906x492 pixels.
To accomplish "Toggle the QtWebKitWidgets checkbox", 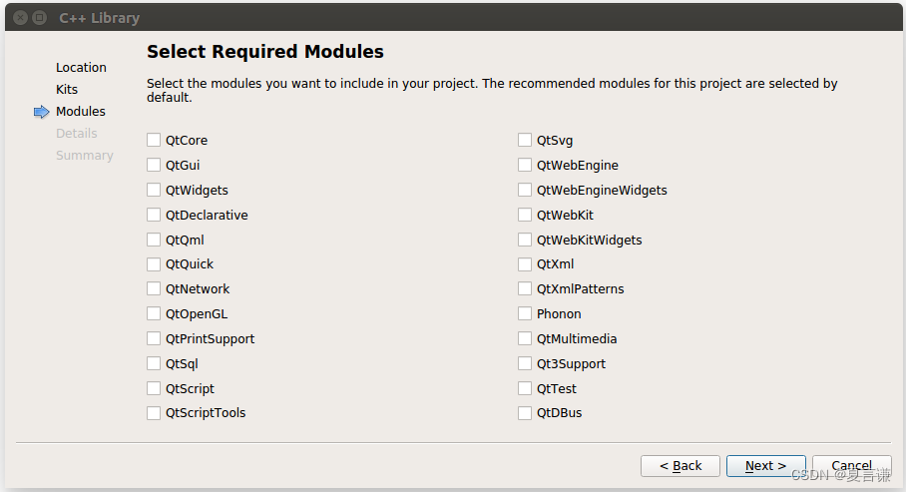I will 525,240.
